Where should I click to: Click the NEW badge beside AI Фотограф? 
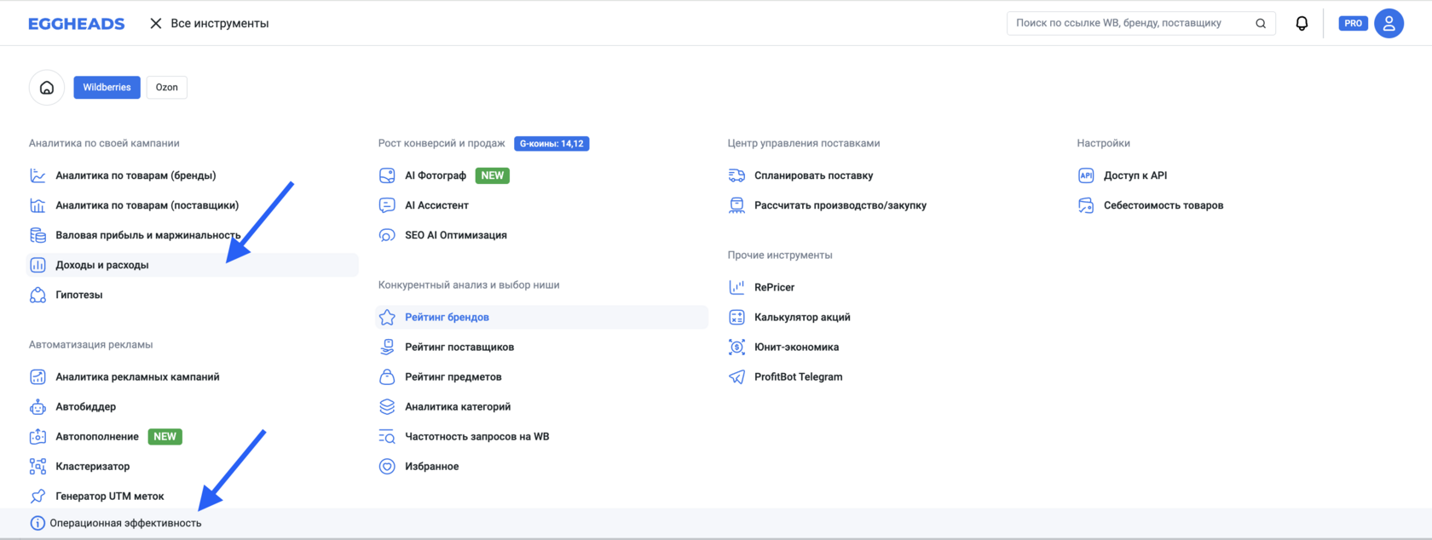(493, 175)
